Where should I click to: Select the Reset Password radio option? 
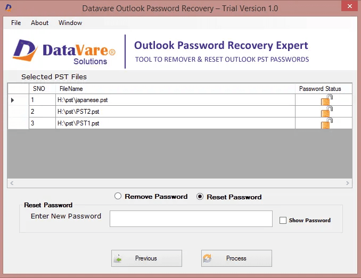229,197
